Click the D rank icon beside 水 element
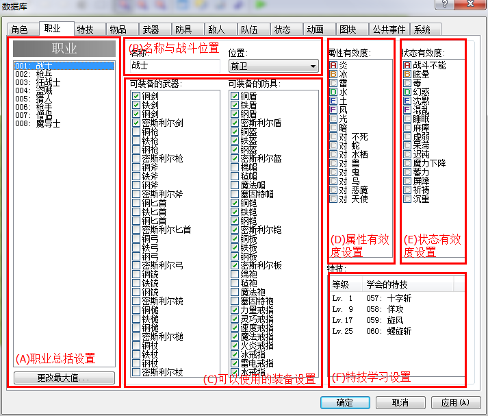488x416 pixels. [333, 92]
